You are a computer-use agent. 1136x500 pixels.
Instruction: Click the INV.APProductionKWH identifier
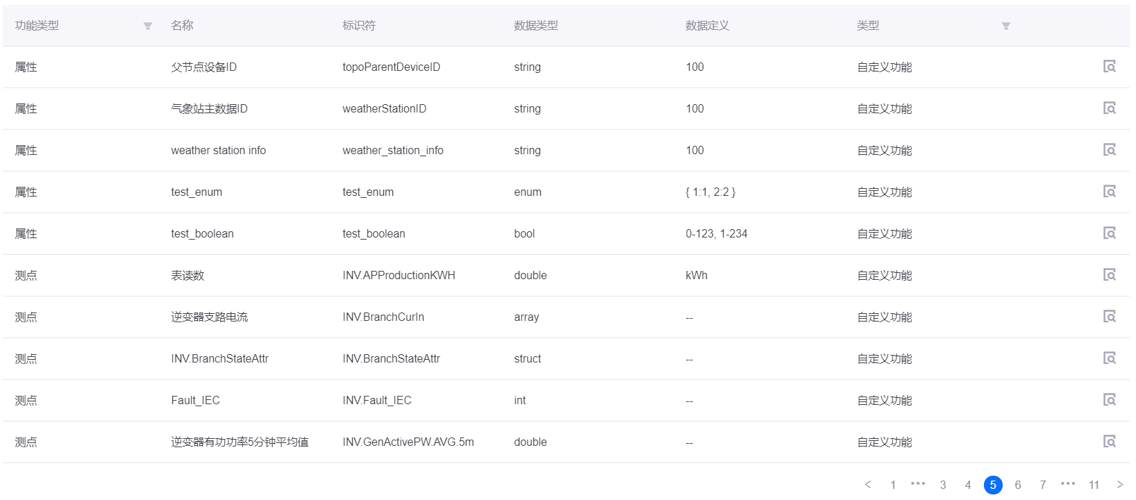(x=399, y=275)
